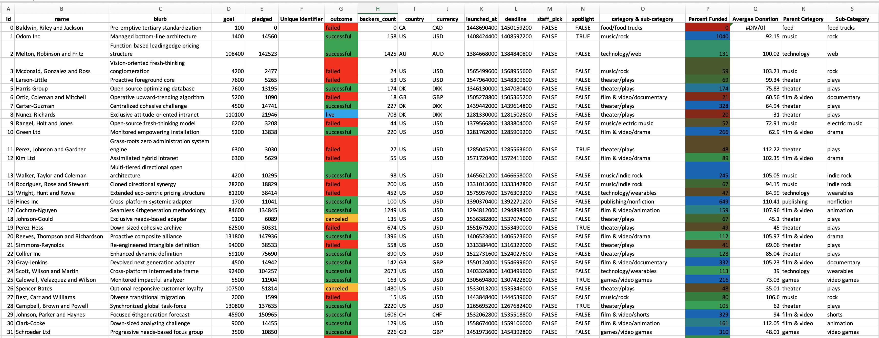Image resolution: width=879 pixels, height=338 pixels.
Task: Select column P labeled Percent Funded
Action: [x=707, y=9]
